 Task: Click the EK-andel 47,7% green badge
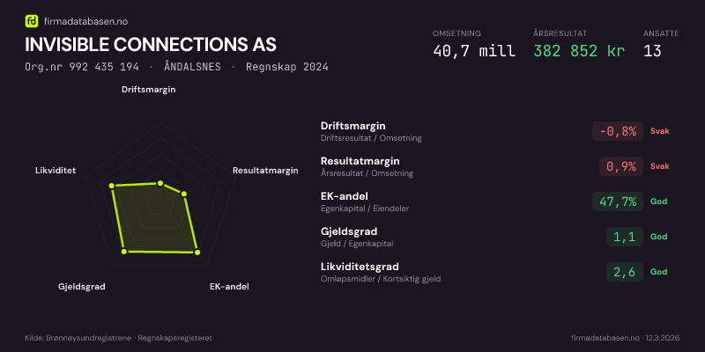pos(618,202)
